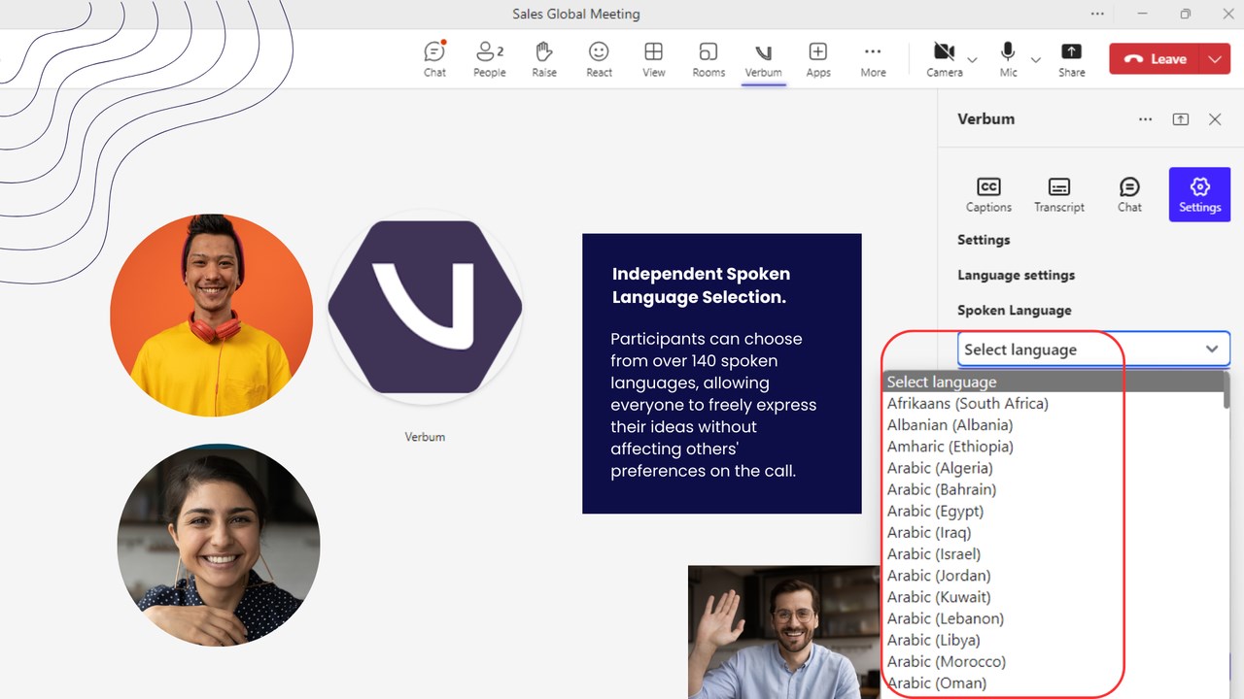Select the participant in yellow shirt
This screenshot has width=1244, height=699.
coord(212,316)
